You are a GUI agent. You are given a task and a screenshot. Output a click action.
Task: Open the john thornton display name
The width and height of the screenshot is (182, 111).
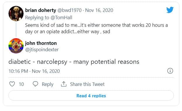click(41, 43)
